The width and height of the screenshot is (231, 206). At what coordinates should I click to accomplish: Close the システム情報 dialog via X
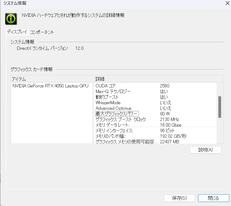point(227,3)
